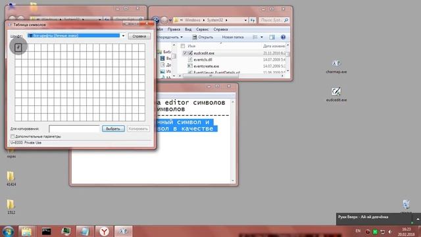Open recent locations dropdown next to Forward
Screen dimensions: 421x237
170,20
